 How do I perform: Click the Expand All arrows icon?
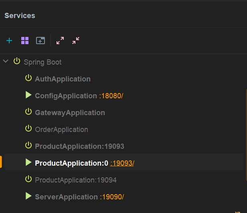[60, 41]
